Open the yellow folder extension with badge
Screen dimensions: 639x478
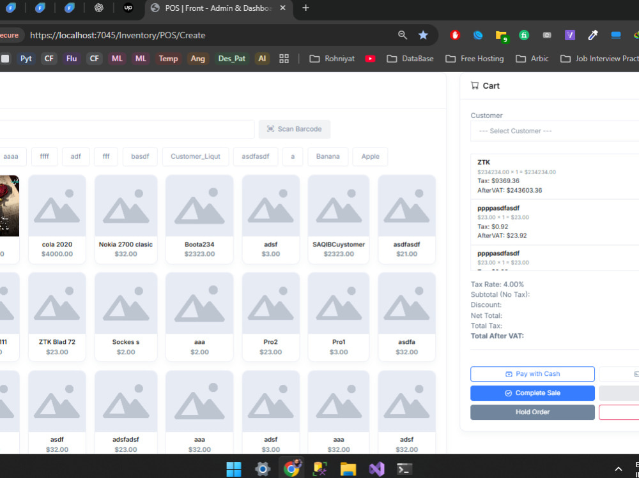501,36
